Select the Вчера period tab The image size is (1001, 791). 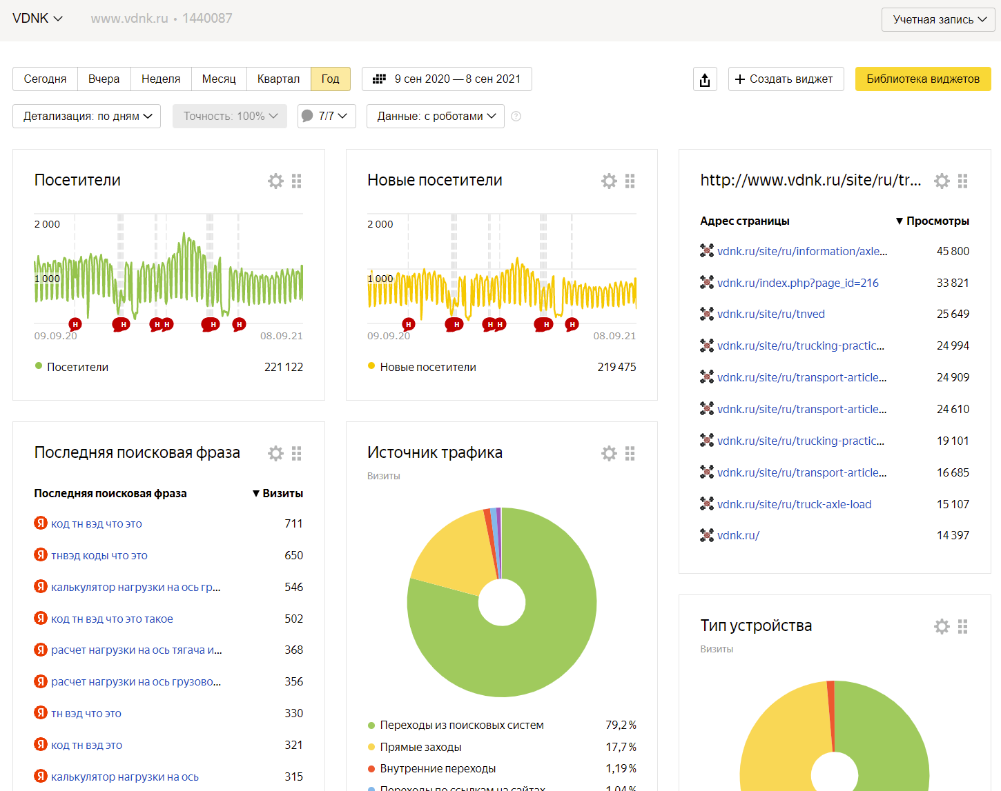104,79
